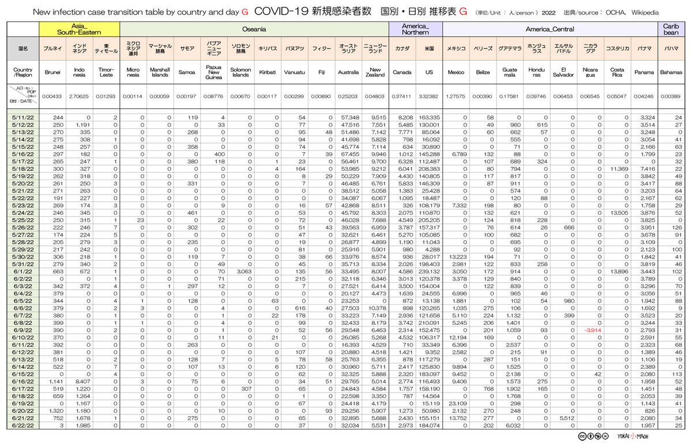Select the El Salvador column header
The image size is (692, 445).
pyautogui.click(x=563, y=73)
